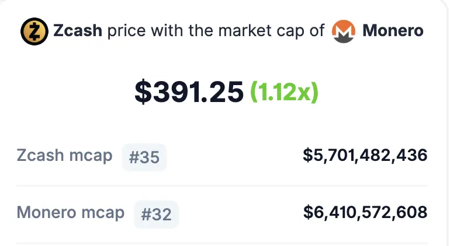Click the "Zcash mcap" label
Viewport: 450px width, 246px height.
coord(64,156)
